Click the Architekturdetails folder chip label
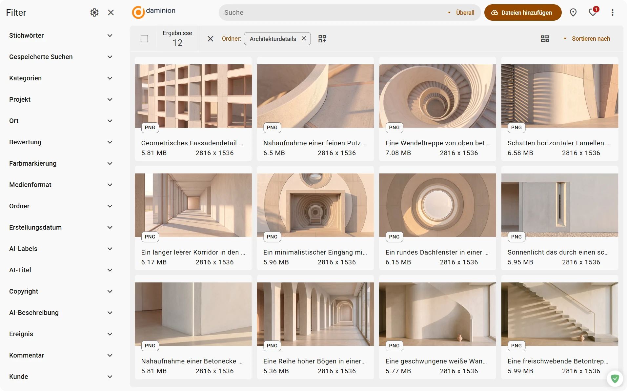The height and width of the screenshot is (391, 627). [273, 39]
